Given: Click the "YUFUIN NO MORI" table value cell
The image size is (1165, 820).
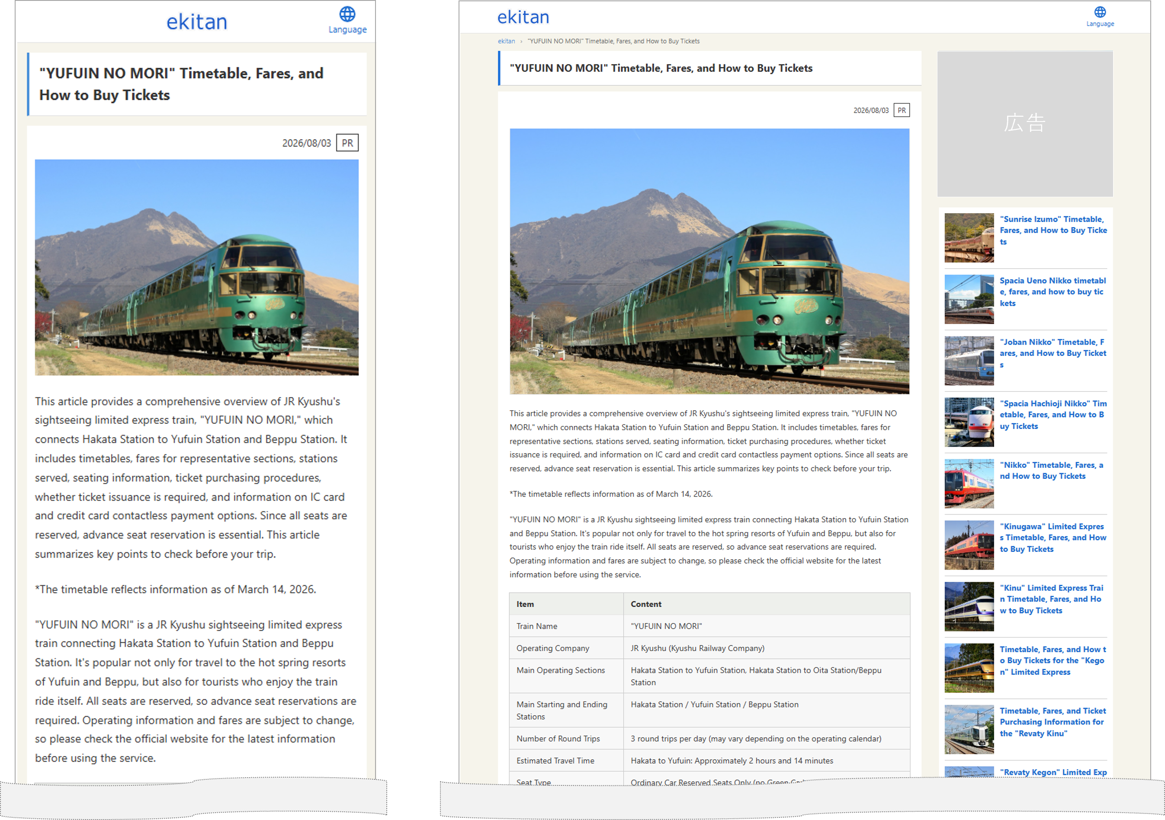Looking at the screenshot, I should [766, 626].
